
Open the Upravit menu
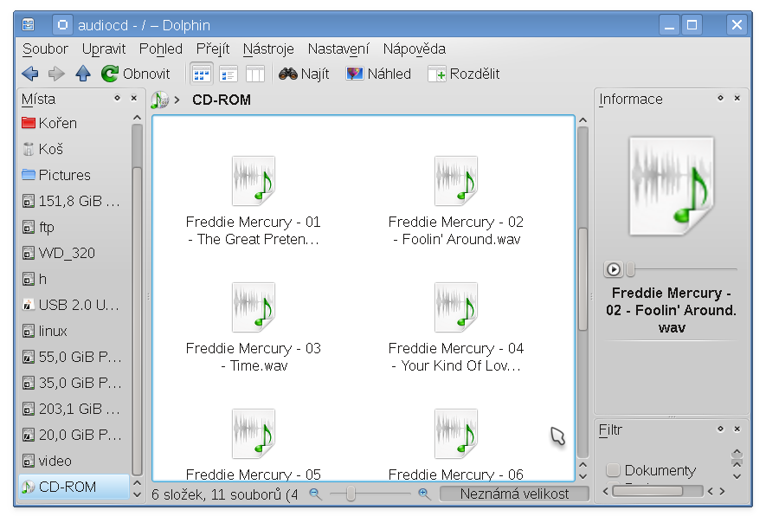(104, 48)
